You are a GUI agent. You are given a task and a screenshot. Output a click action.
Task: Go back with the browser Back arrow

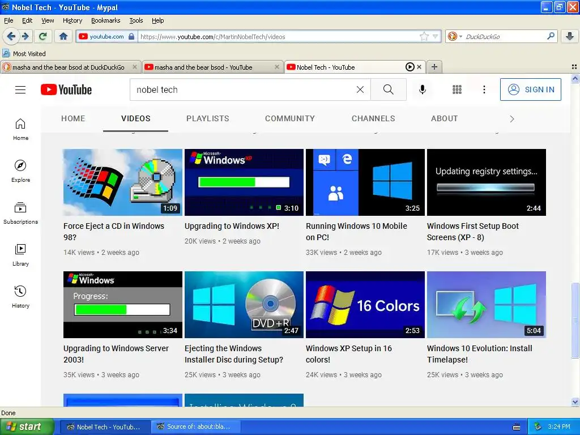(x=11, y=36)
